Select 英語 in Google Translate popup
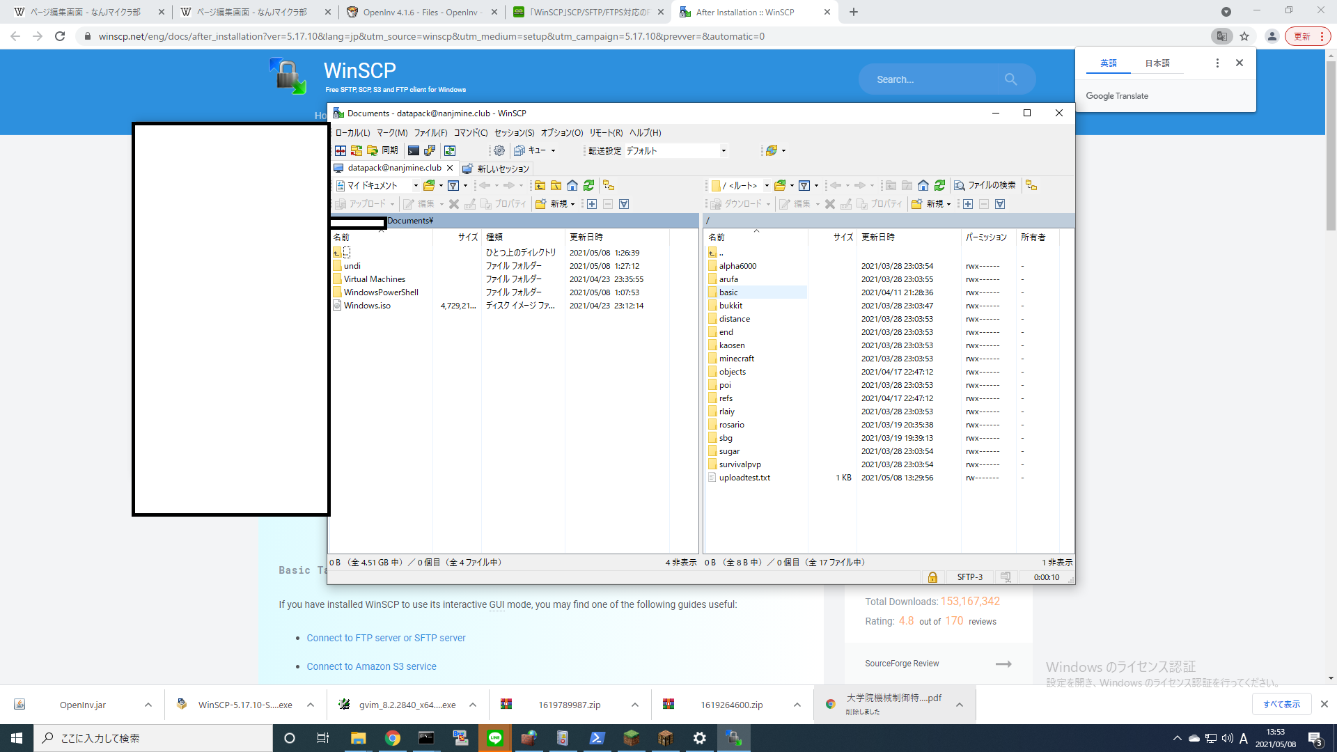This screenshot has width=1337, height=752. tap(1108, 63)
